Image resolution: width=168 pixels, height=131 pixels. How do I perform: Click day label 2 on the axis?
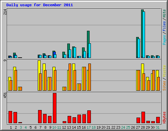tap(16, 127)
